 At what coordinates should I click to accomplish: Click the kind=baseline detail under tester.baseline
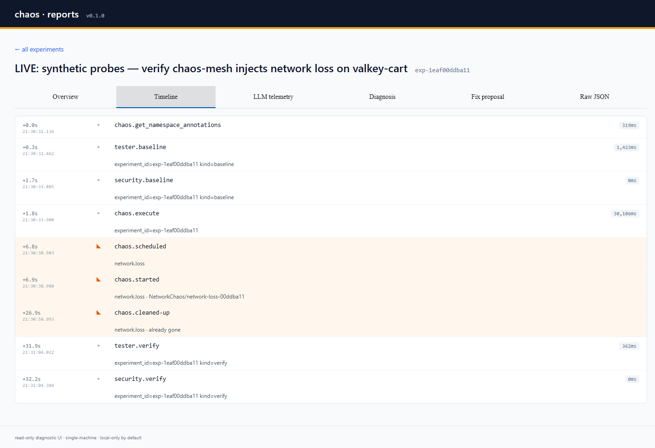(217, 164)
